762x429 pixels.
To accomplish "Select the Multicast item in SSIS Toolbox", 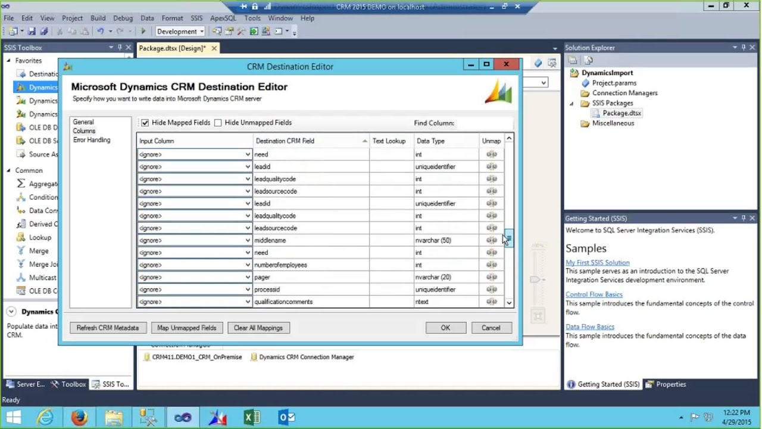I will [x=42, y=278].
